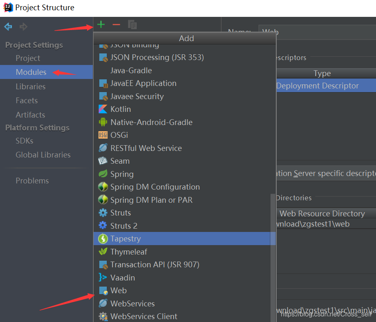The height and width of the screenshot is (322, 376).
Task: Open the Facets settings section
Action: click(x=27, y=100)
